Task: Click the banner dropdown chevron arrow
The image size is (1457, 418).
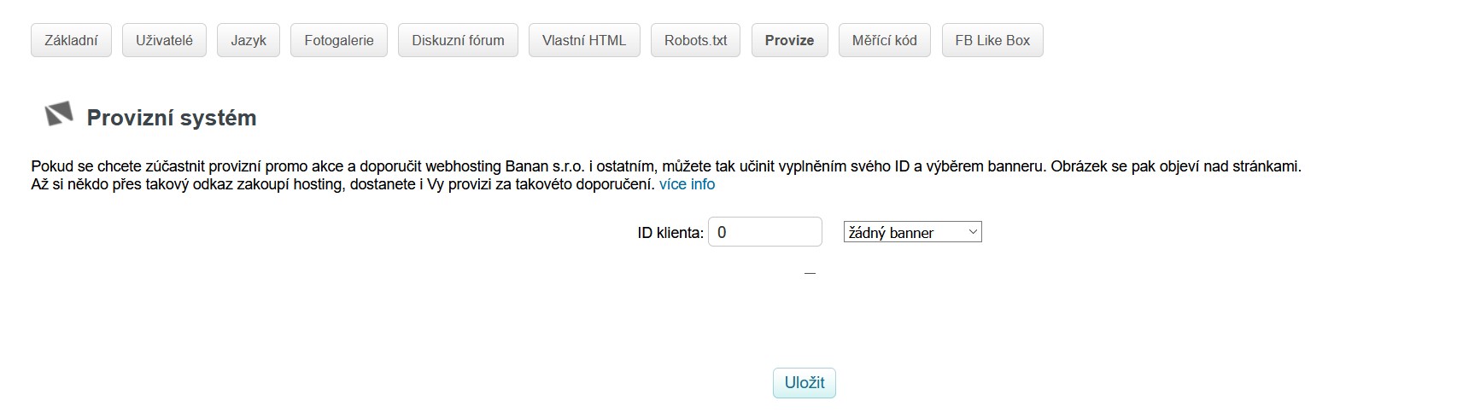Action: [x=972, y=232]
